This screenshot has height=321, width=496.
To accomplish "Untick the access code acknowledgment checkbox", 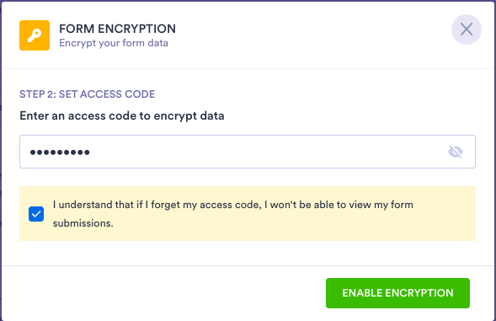I will click(x=36, y=214).
